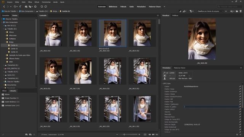Click Trabalho (D:) in the path bar
The height and width of the screenshot is (137, 244).
click(43, 11)
